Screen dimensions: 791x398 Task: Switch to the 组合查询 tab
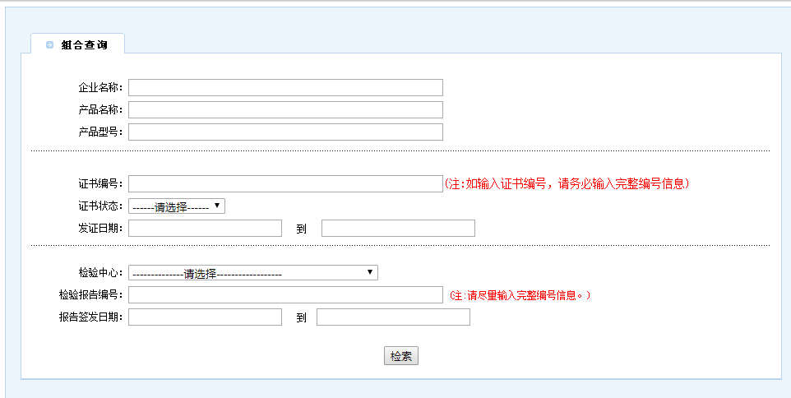click(x=84, y=45)
